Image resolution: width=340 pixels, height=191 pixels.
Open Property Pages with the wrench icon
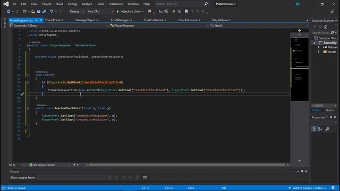click(327, 129)
